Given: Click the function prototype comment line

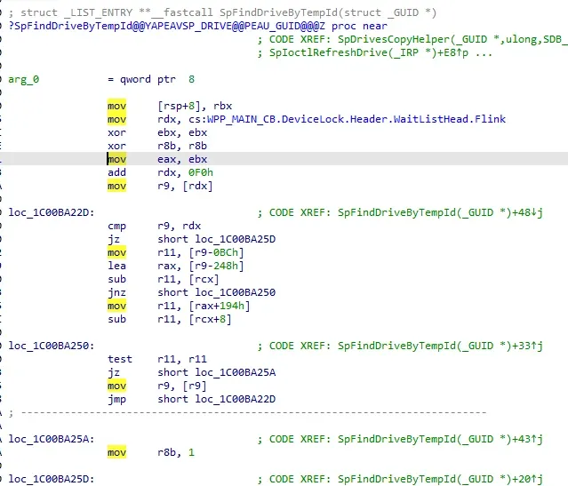Looking at the screenshot, I should [x=223, y=12].
